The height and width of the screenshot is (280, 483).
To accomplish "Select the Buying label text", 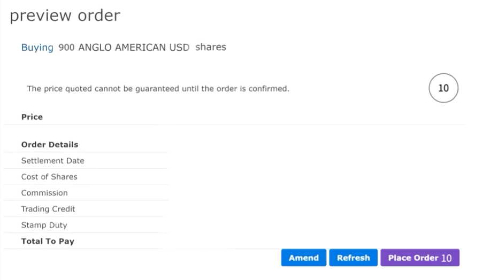I will [x=37, y=48].
